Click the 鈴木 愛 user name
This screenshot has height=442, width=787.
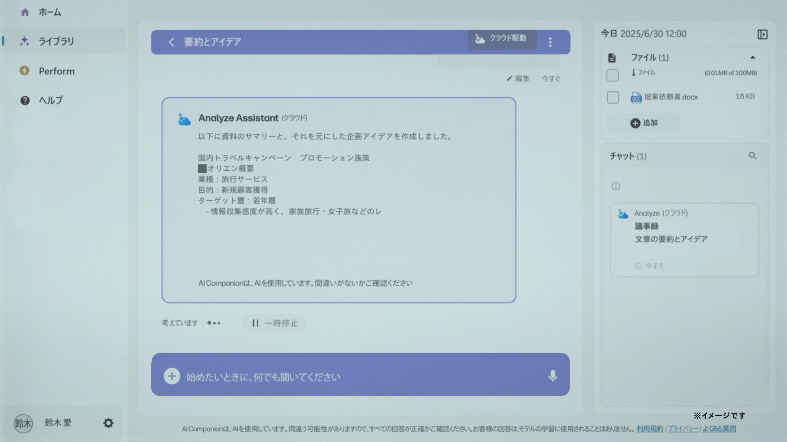pos(58,423)
